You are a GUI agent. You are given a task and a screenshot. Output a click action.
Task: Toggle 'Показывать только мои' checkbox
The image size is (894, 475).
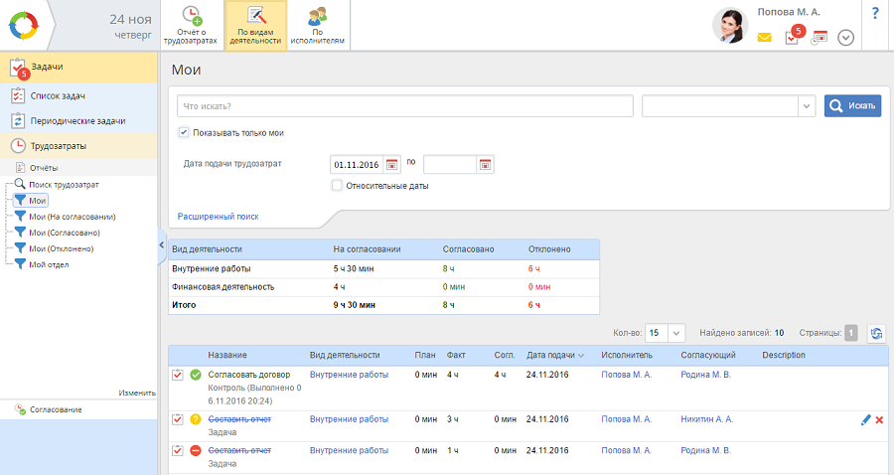pos(184,132)
